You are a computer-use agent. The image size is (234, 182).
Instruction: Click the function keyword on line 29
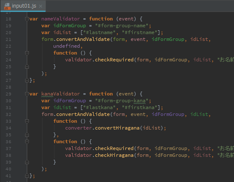point(101,94)
